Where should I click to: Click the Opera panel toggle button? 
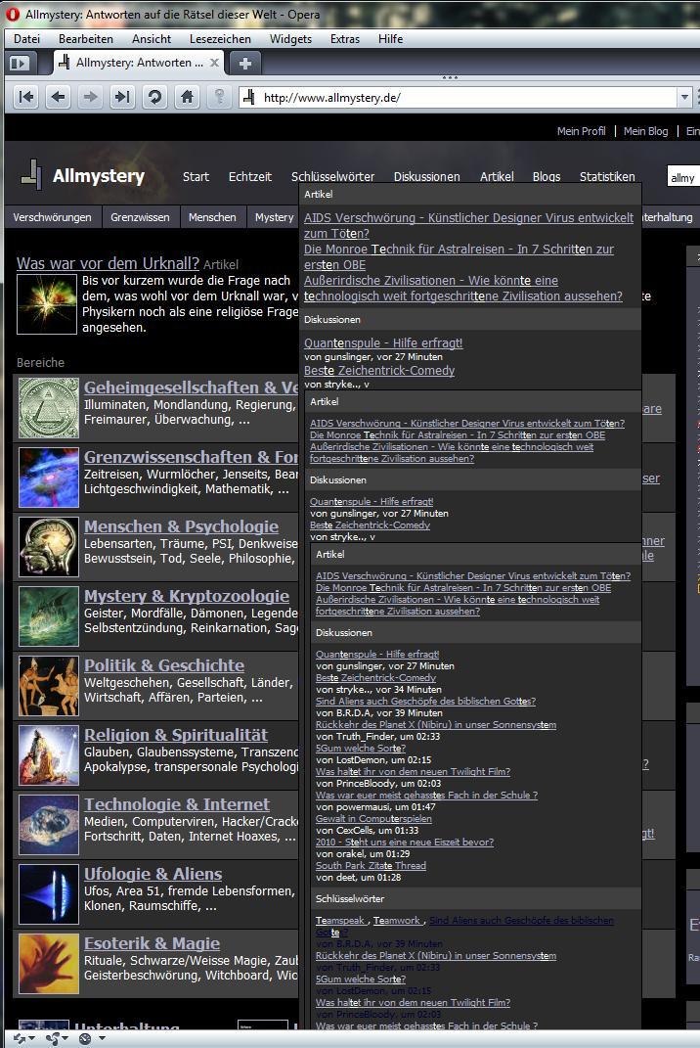(19, 63)
